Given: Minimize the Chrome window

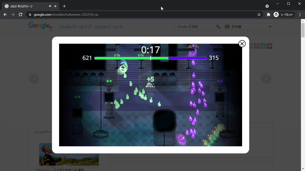Looking at the screenshot, I should point(278,4).
